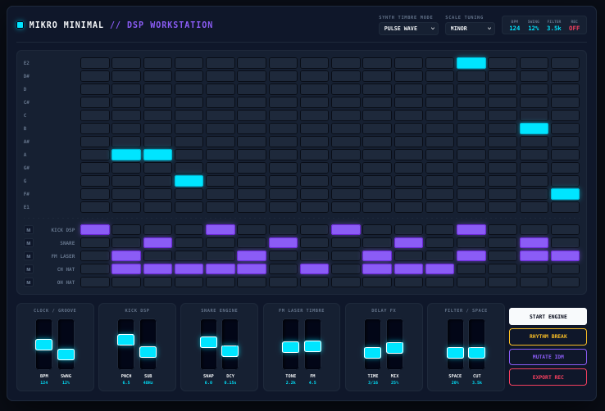Click the header BPM readout '124'
Screen dimensions: 605x411
[514, 29]
